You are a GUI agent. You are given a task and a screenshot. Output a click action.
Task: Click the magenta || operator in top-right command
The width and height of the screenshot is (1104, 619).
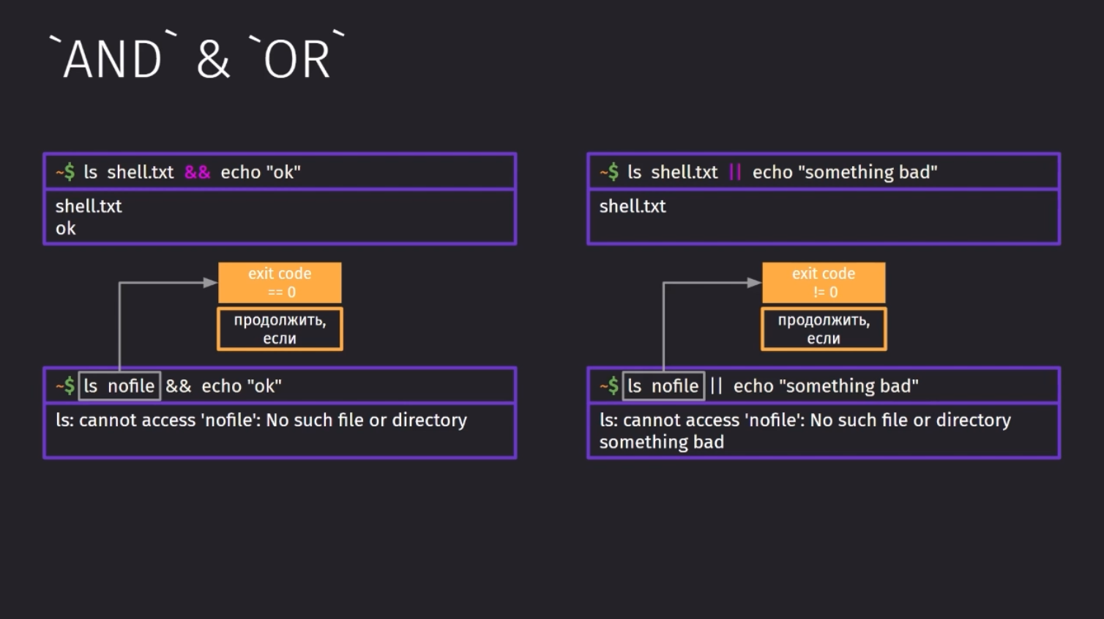[735, 172]
